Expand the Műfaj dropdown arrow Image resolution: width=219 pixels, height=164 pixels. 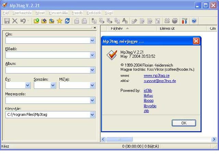click(x=92, y=85)
